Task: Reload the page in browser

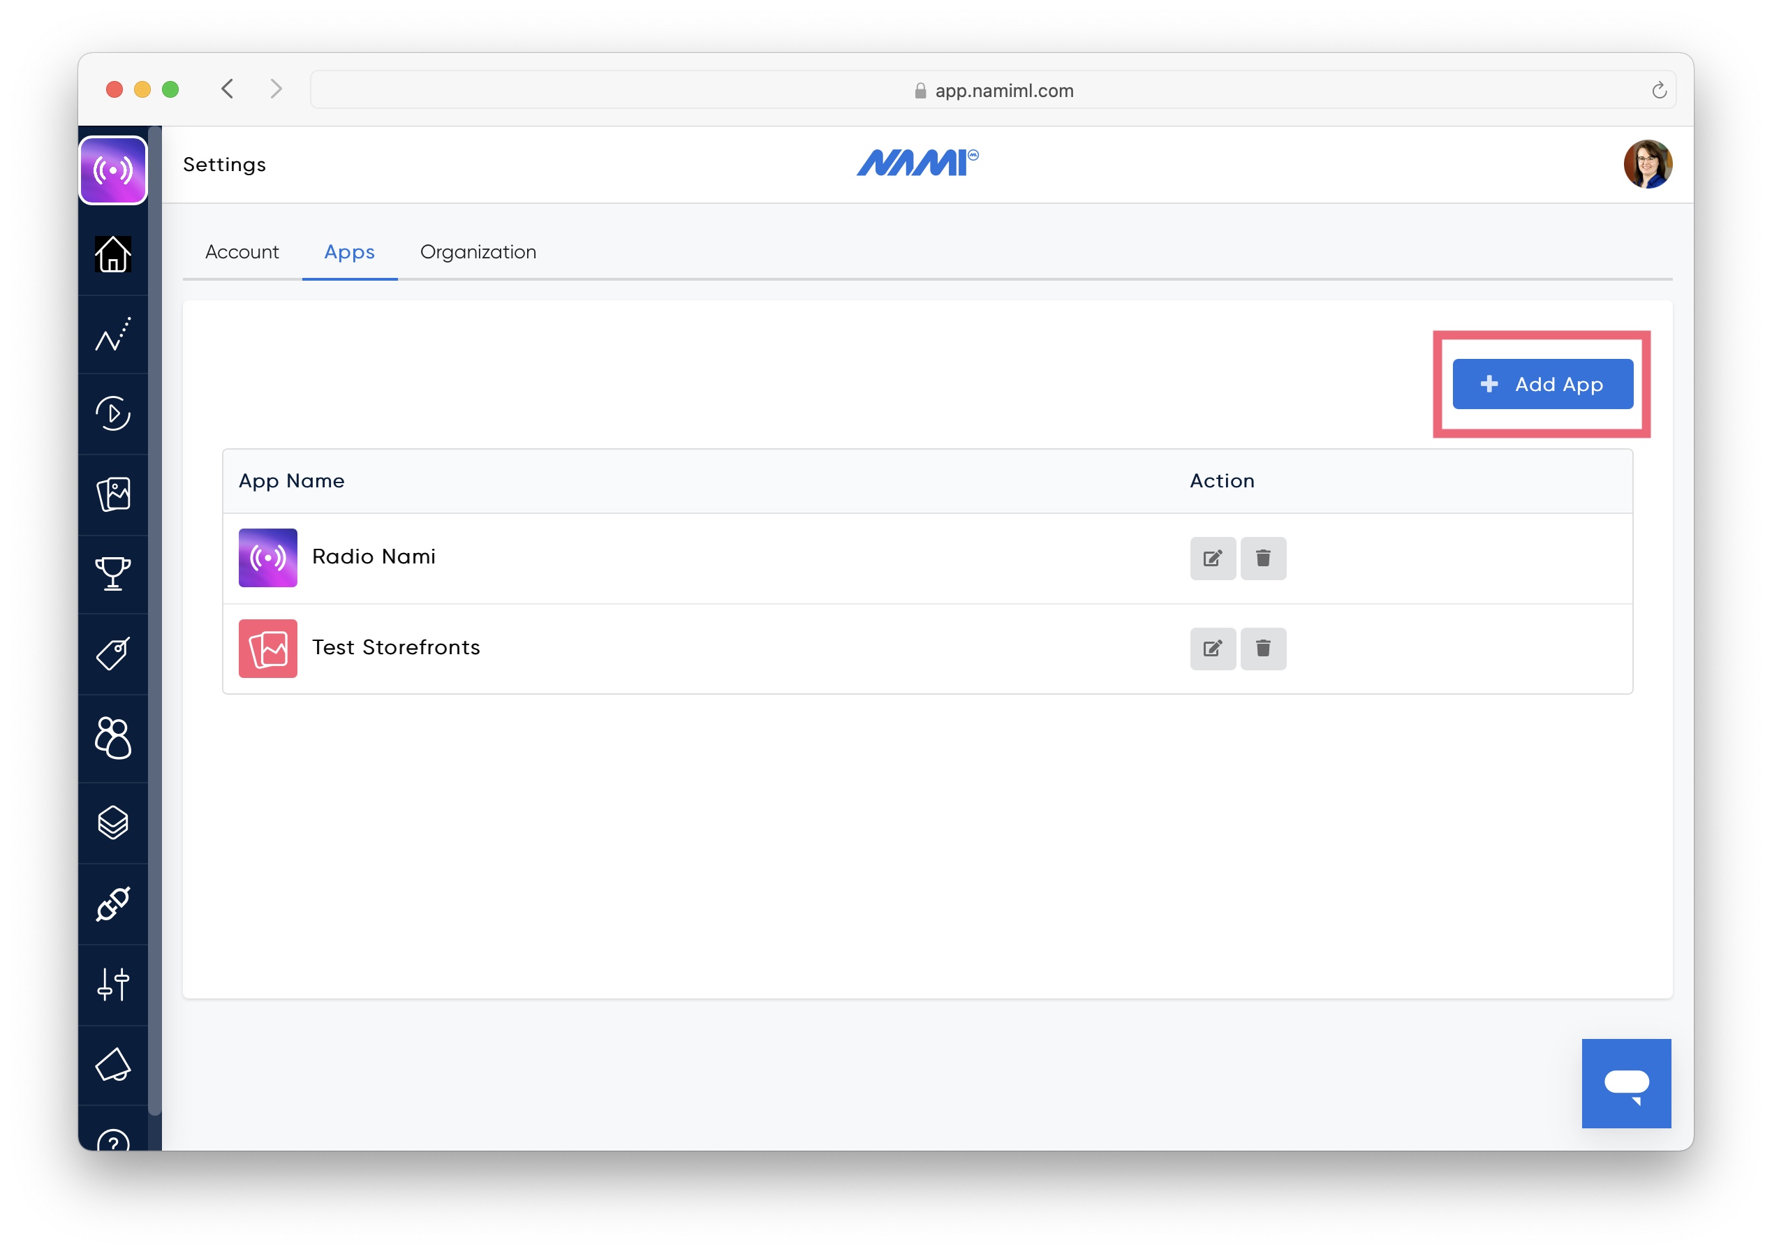Action: tap(1658, 90)
